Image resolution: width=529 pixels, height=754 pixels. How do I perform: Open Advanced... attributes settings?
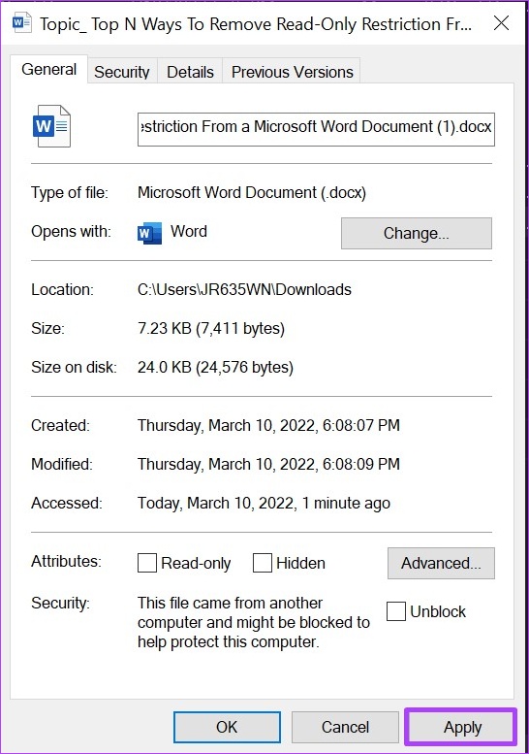point(441,563)
